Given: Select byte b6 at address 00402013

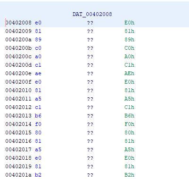Looking at the screenshot, I should pos(38,116).
